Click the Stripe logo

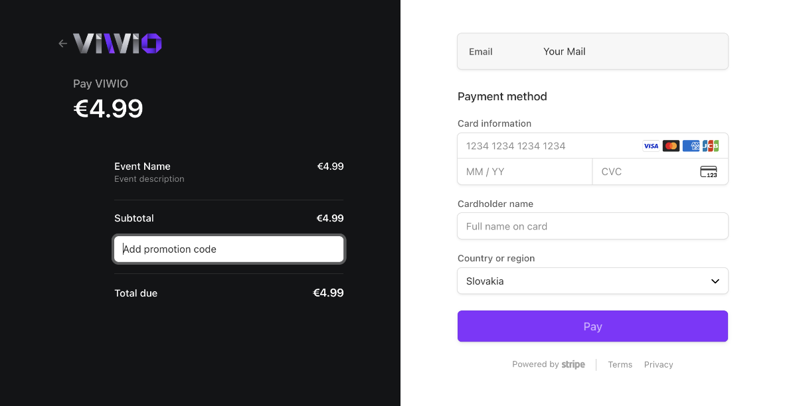pos(573,364)
